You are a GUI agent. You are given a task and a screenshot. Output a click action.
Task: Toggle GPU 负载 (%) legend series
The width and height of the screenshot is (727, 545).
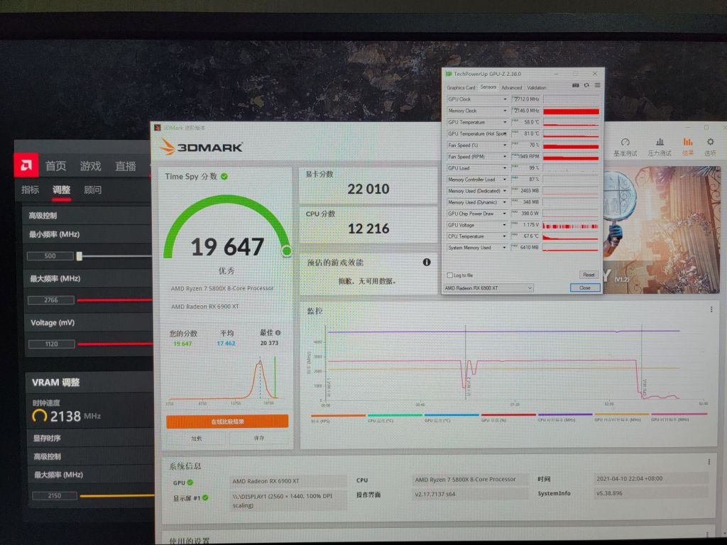(508, 418)
